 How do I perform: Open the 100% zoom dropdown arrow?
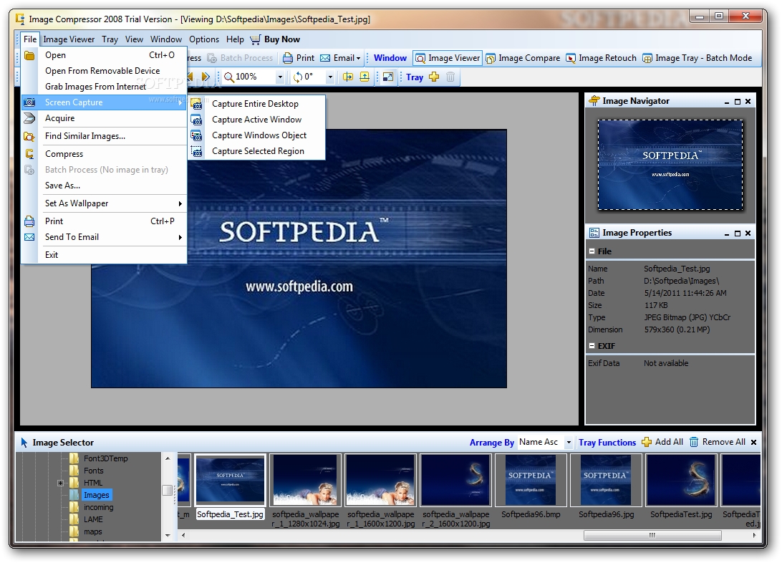pos(280,77)
